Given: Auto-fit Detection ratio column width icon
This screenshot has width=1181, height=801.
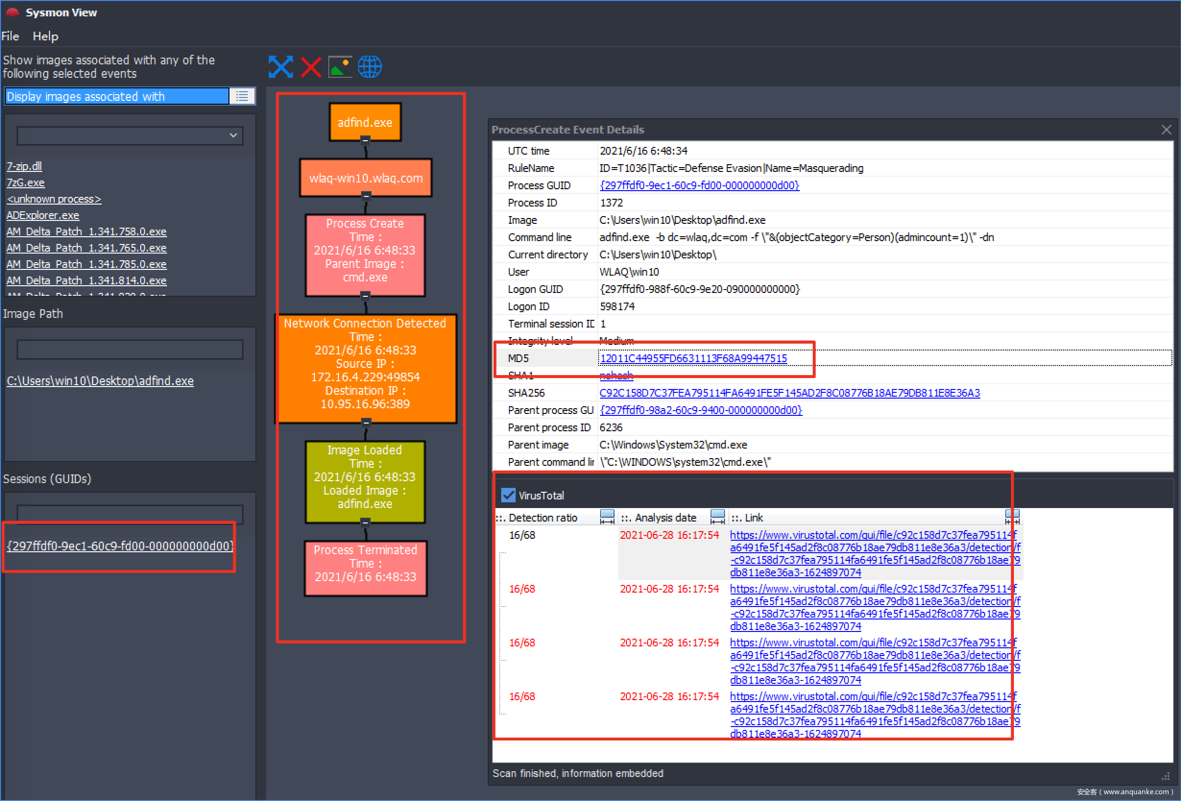Looking at the screenshot, I should click(607, 517).
